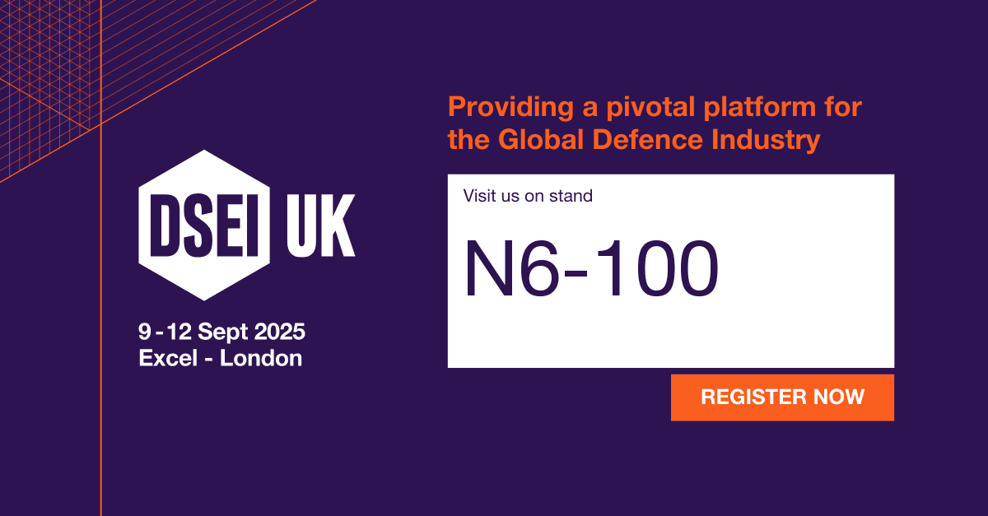The image size is (988, 516).
Task: Click the 'the Global Defence Industry' headline line
Action: 634,140
